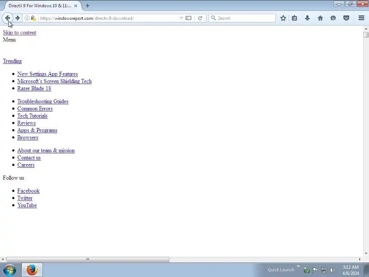Viewport: 369px width, 277px height.
Task: Click the horizontal scrollbar thumb
Action: tap(88, 259)
